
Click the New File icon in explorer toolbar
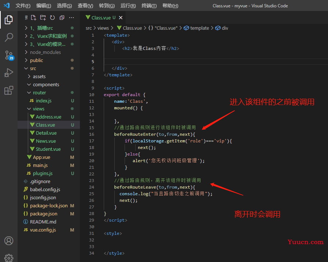[x=33, y=18]
